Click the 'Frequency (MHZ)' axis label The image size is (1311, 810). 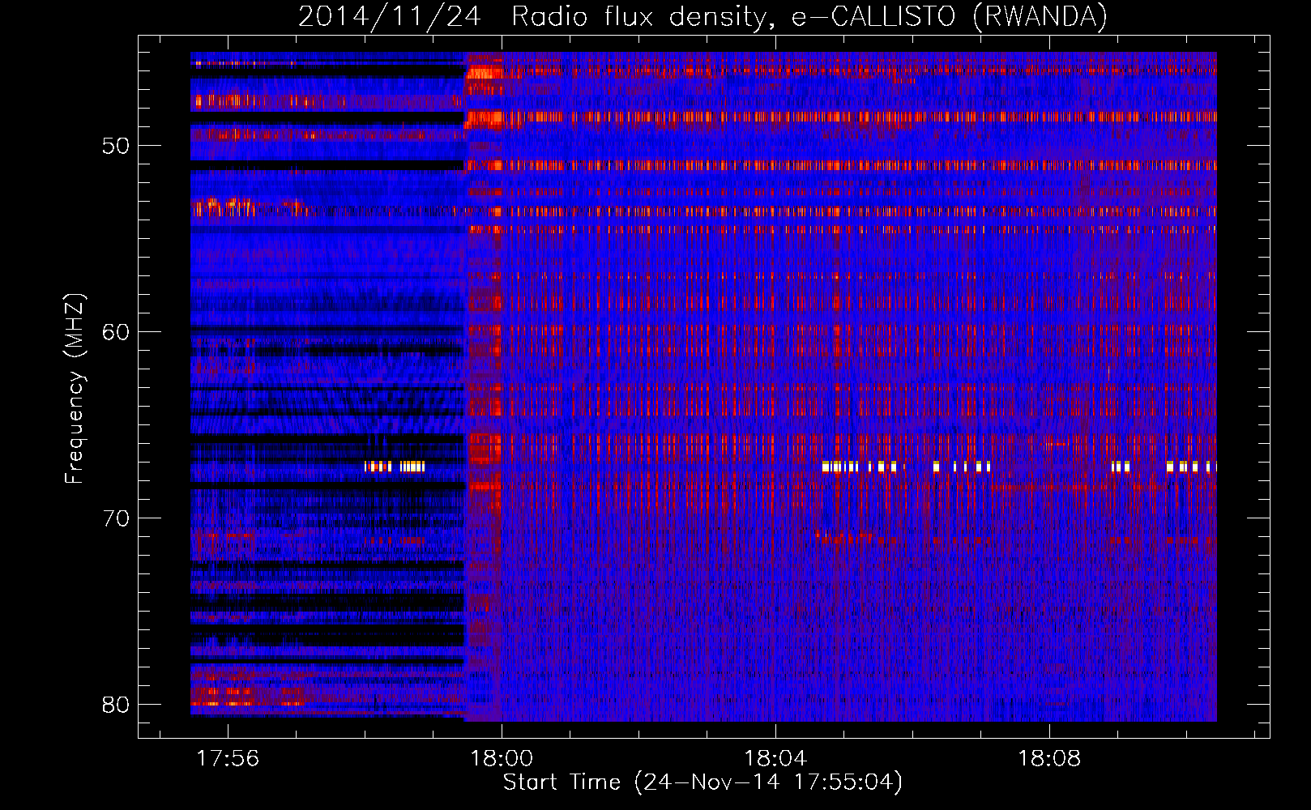(75, 389)
